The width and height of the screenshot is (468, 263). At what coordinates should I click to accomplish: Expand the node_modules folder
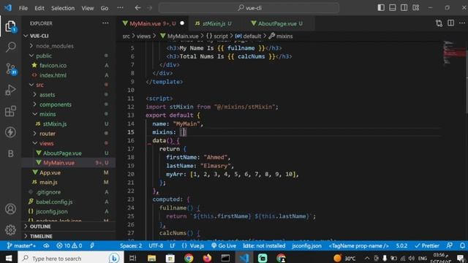click(x=55, y=46)
